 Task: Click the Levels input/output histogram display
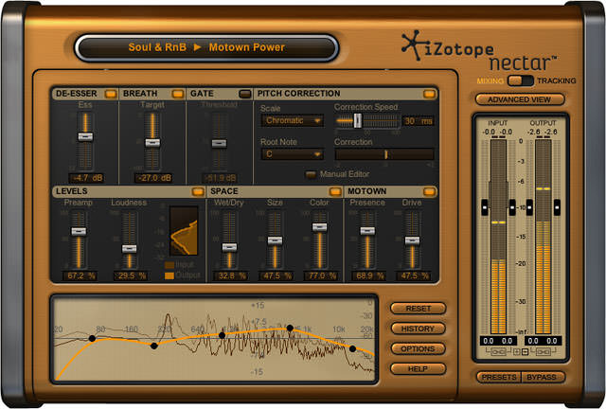click(x=184, y=231)
